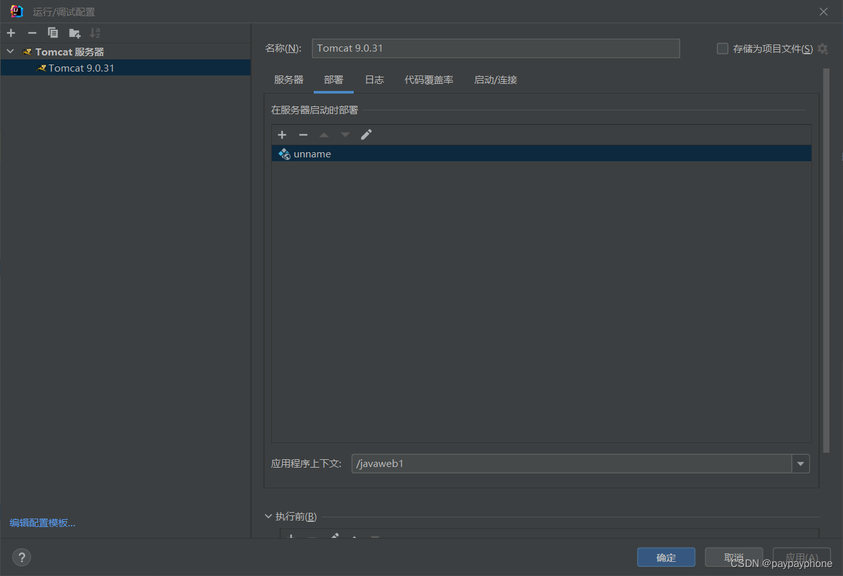Collapse the 执行前 section
The width and height of the screenshot is (843, 576).
pos(269,516)
